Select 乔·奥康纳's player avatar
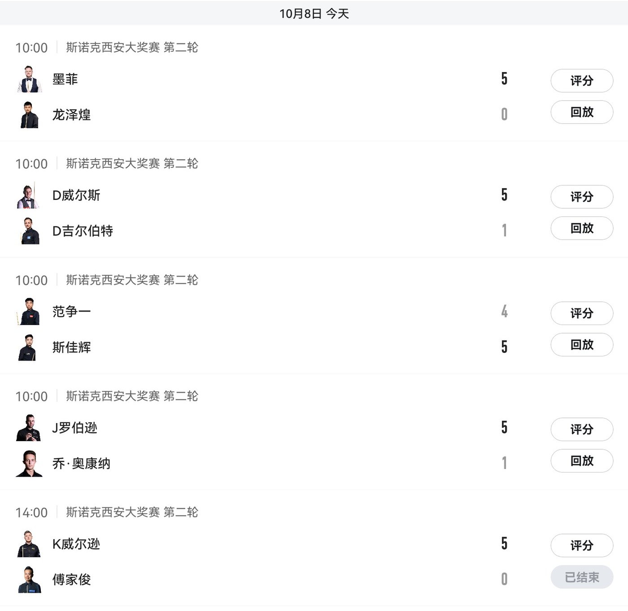Screen dimensions: 628x611 (30, 463)
